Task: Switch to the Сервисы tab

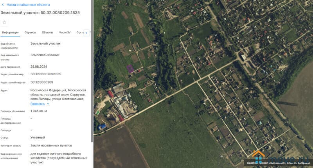Action: click(x=30, y=33)
